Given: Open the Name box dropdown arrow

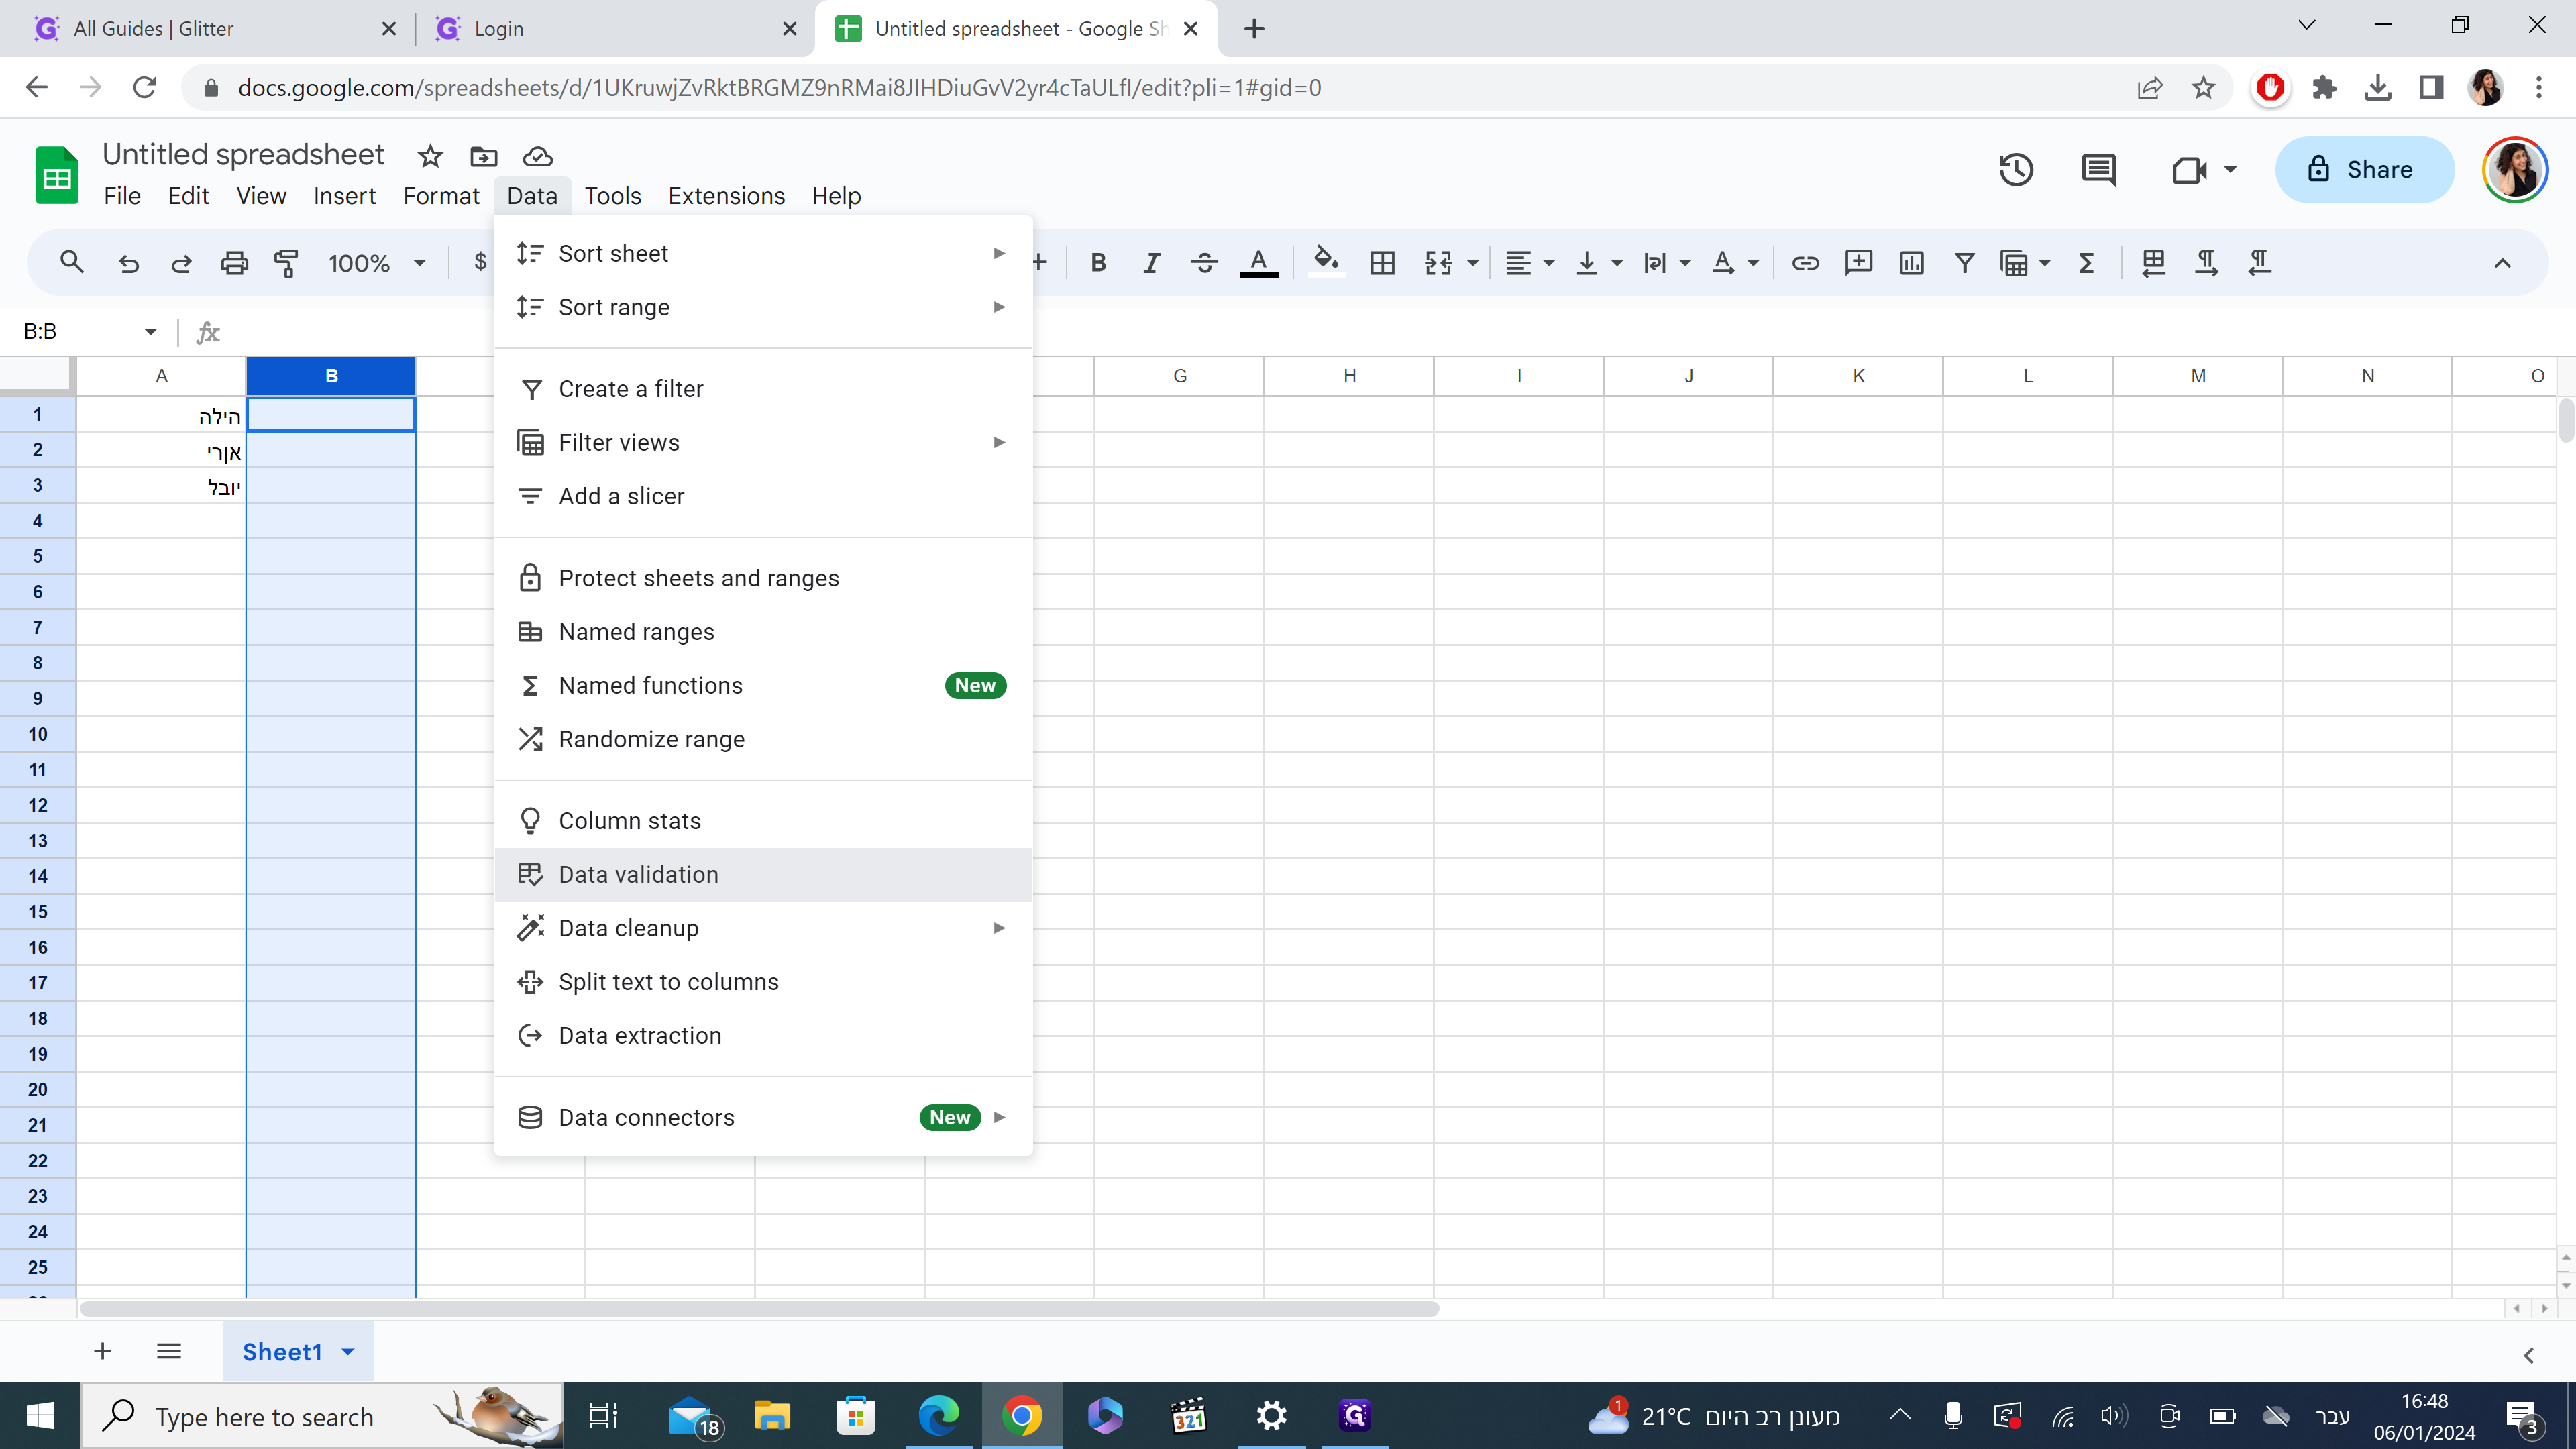Looking at the screenshot, I should click(x=150, y=331).
